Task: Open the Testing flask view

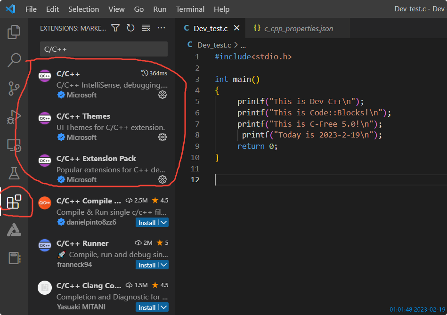Action: [14, 173]
